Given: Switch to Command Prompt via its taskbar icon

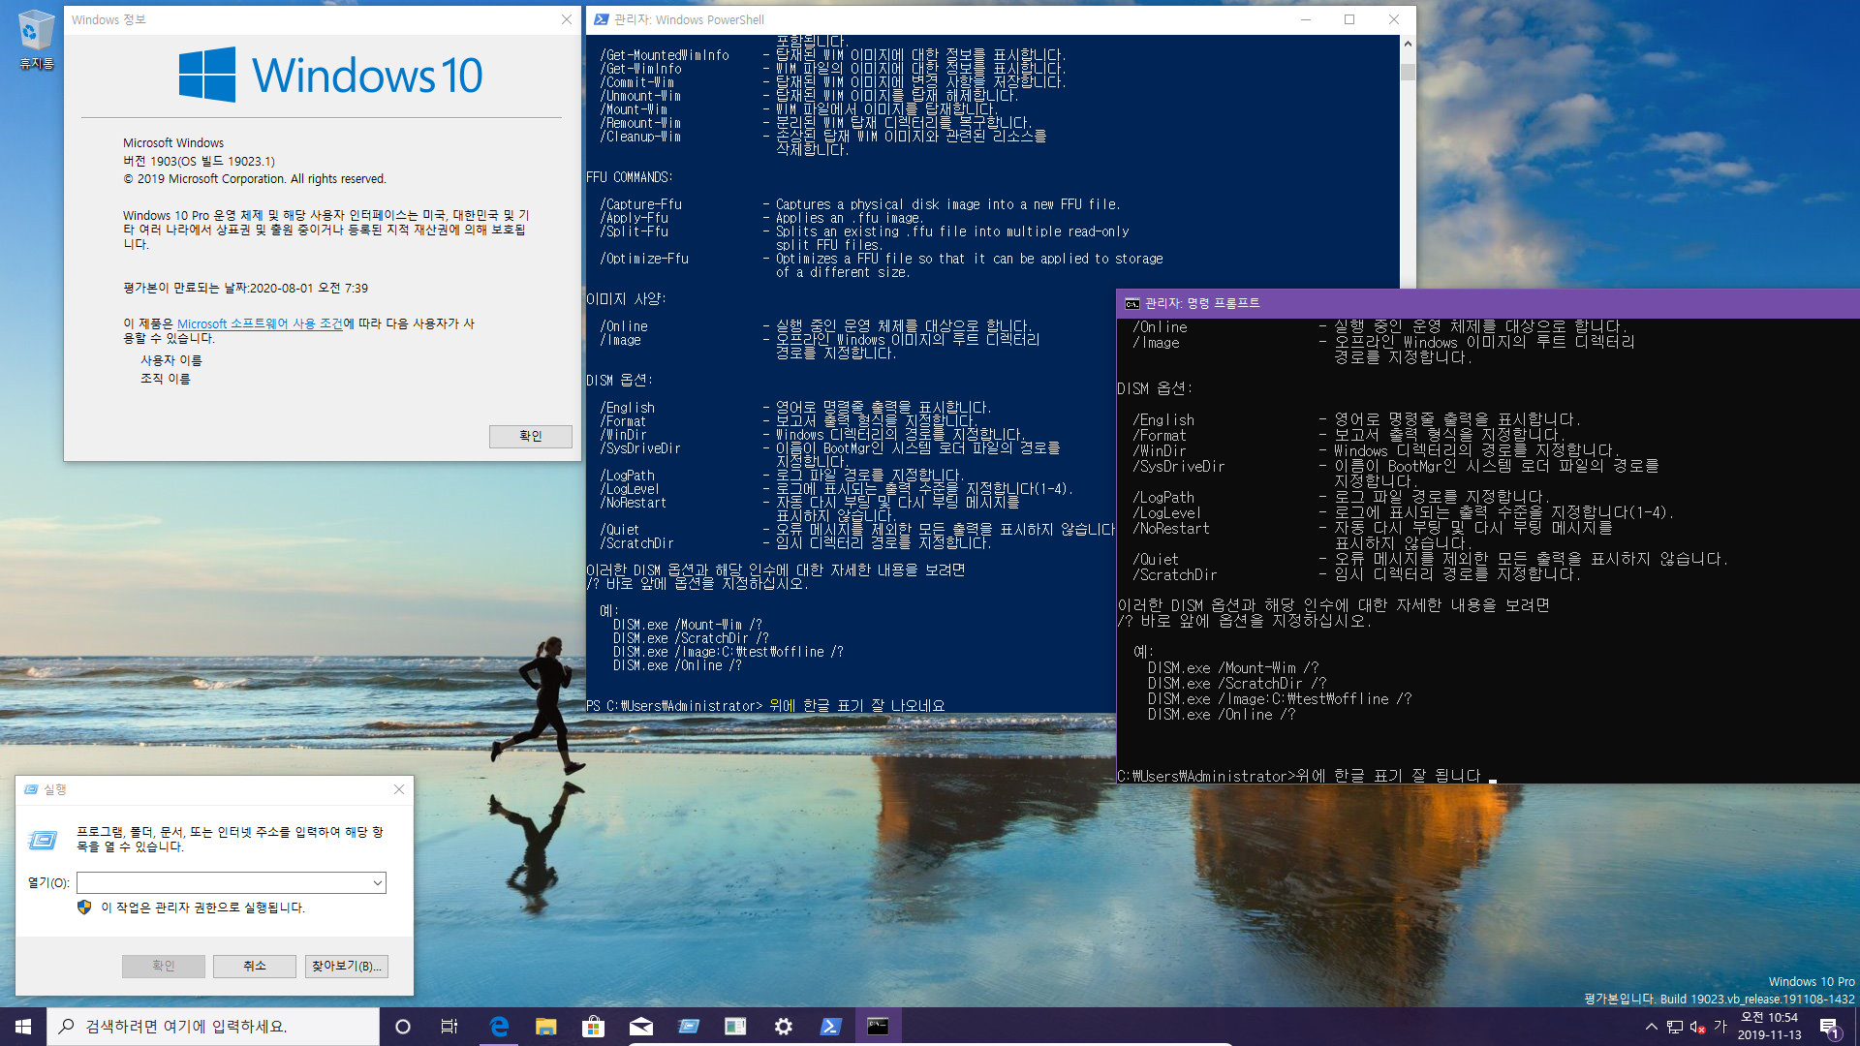Looking at the screenshot, I should coord(878,1027).
